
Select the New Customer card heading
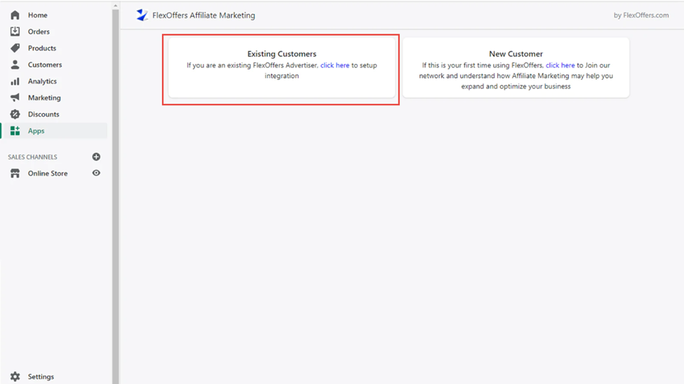(516, 54)
